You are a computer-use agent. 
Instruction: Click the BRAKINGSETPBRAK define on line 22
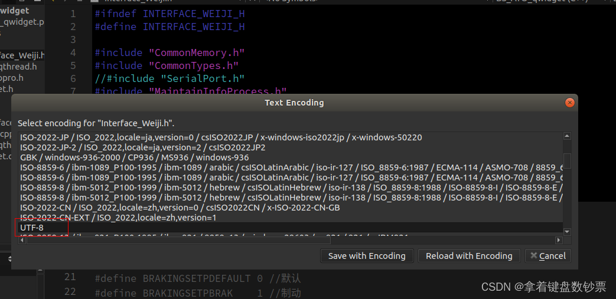[x=198, y=293]
